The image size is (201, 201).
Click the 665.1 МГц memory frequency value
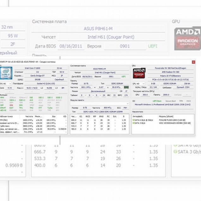tap(86, 87)
